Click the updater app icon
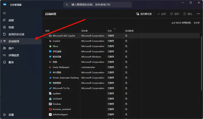 coord(50,93)
